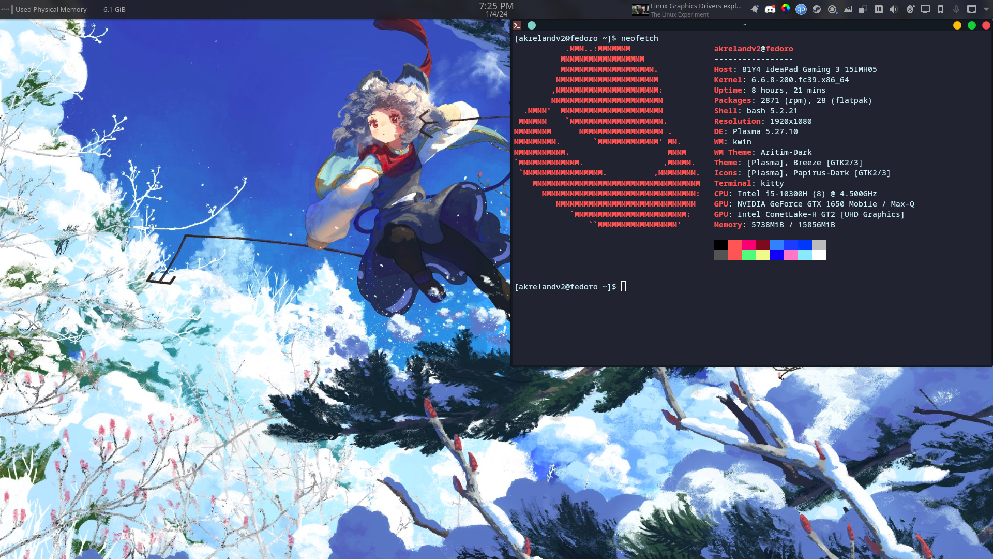Click the CPU "Intel i5-10300H" line
993x559 pixels.
point(795,194)
